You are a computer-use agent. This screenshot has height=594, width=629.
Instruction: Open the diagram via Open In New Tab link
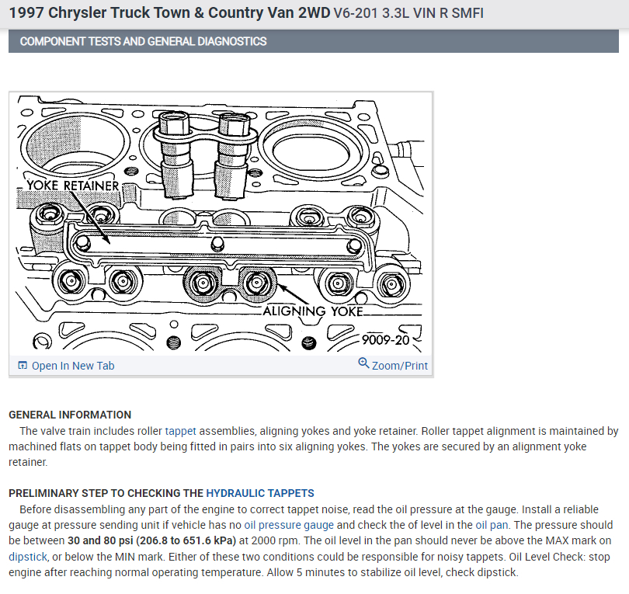point(73,366)
